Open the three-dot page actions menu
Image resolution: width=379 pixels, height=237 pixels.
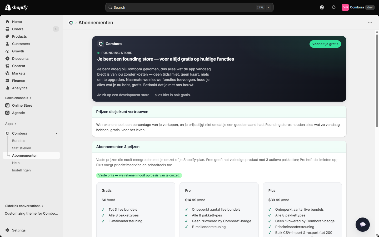point(370,23)
